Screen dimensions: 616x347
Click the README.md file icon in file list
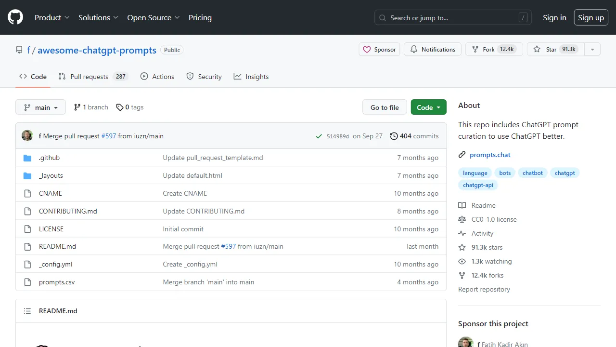(x=27, y=247)
